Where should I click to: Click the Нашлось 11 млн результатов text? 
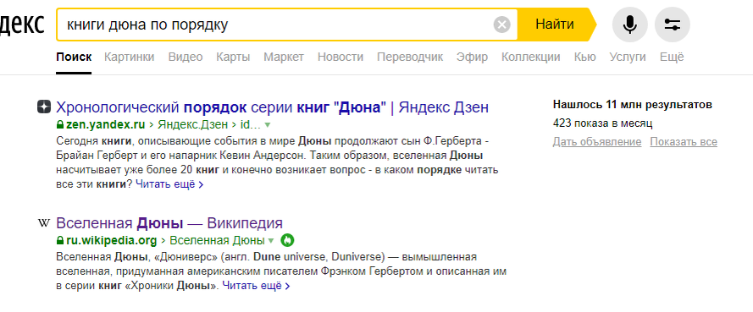633,105
